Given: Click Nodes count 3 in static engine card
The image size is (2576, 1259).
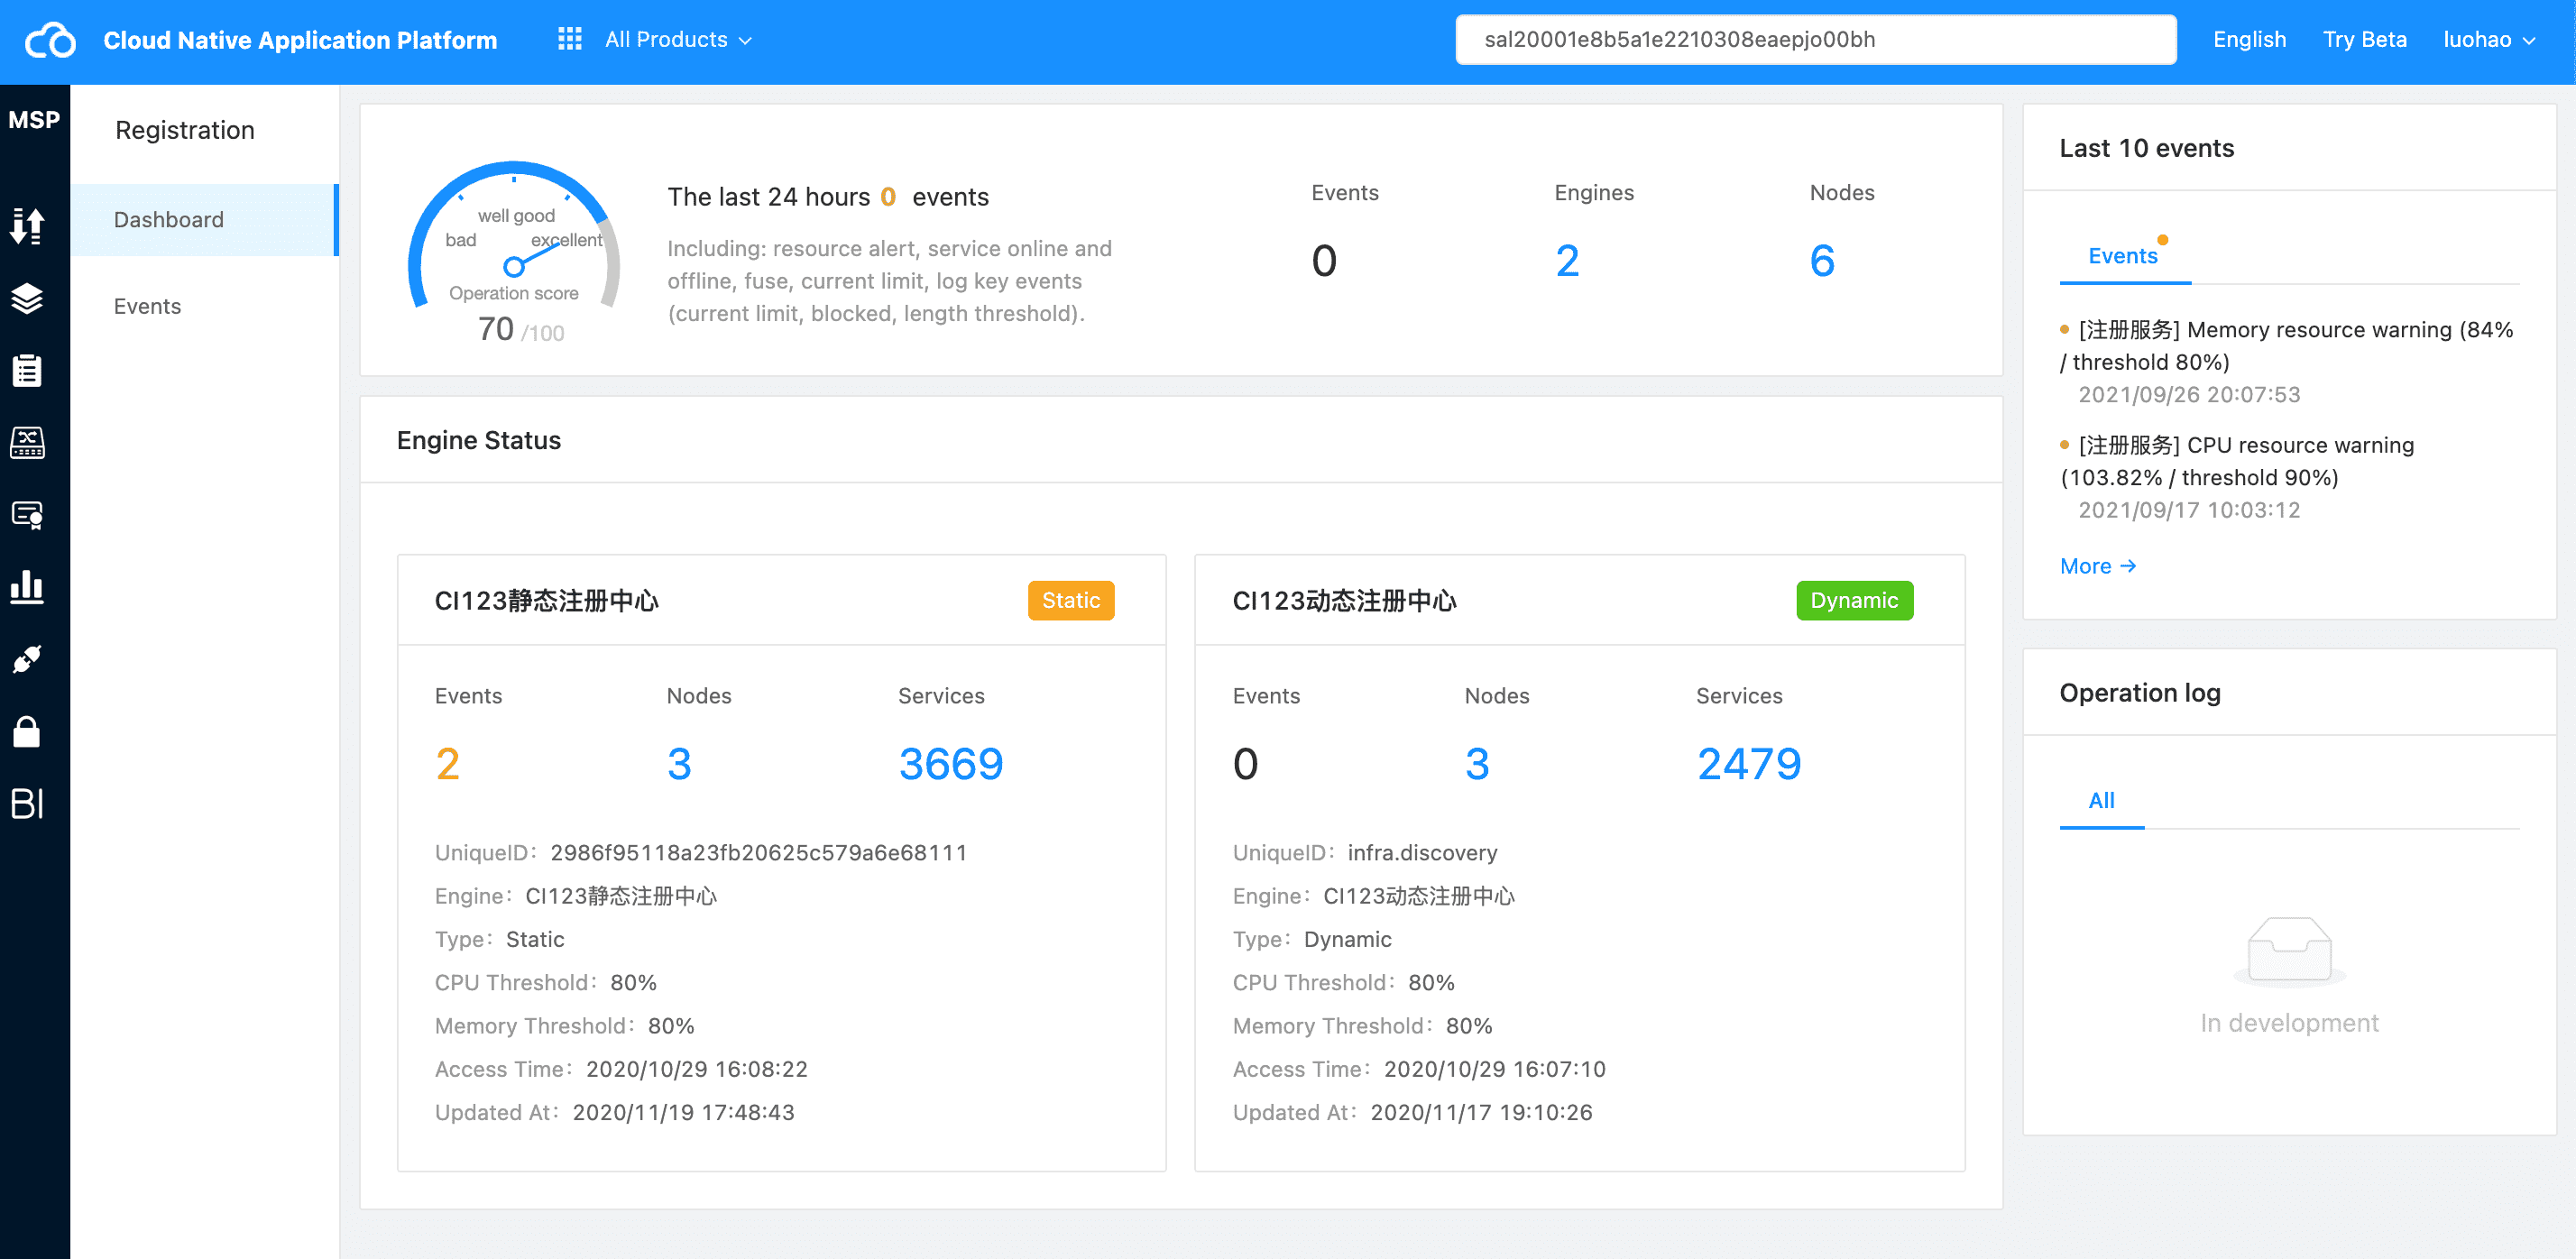Looking at the screenshot, I should coord(679,764).
